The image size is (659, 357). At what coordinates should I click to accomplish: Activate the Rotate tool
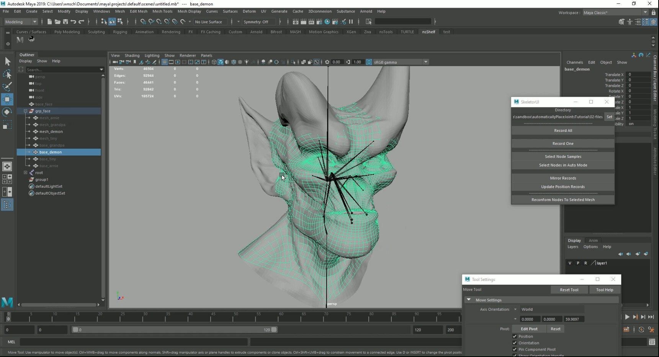7,112
